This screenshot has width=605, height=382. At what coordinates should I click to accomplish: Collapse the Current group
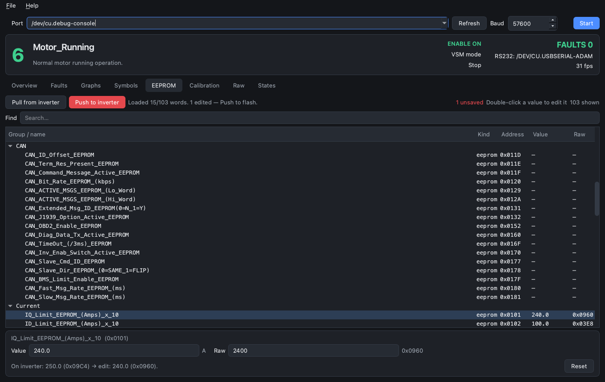tap(10, 306)
